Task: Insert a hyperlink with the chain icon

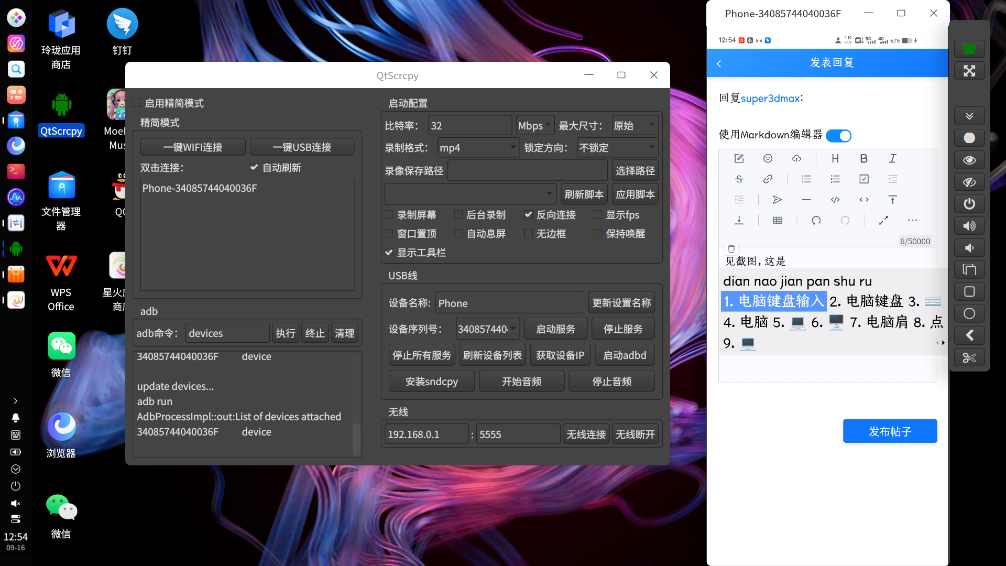Action: [768, 179]
